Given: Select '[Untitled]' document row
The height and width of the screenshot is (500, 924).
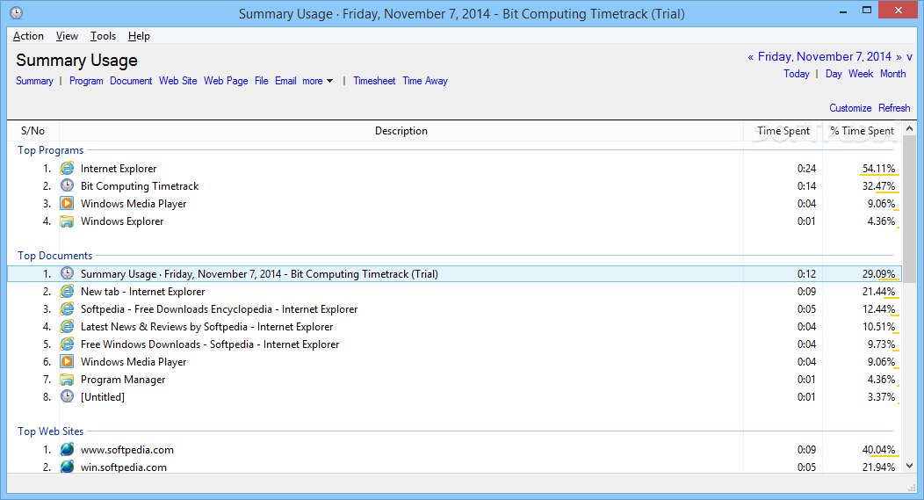Looking at the screenshot, I should (454, 397).
